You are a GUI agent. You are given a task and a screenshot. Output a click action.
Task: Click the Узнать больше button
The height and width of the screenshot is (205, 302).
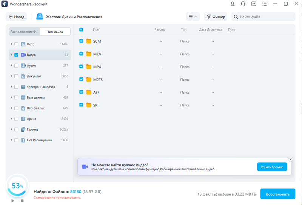(x=272, y=167)
